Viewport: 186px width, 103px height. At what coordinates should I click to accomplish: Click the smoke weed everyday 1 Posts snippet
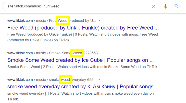click(x=80, y=96)
